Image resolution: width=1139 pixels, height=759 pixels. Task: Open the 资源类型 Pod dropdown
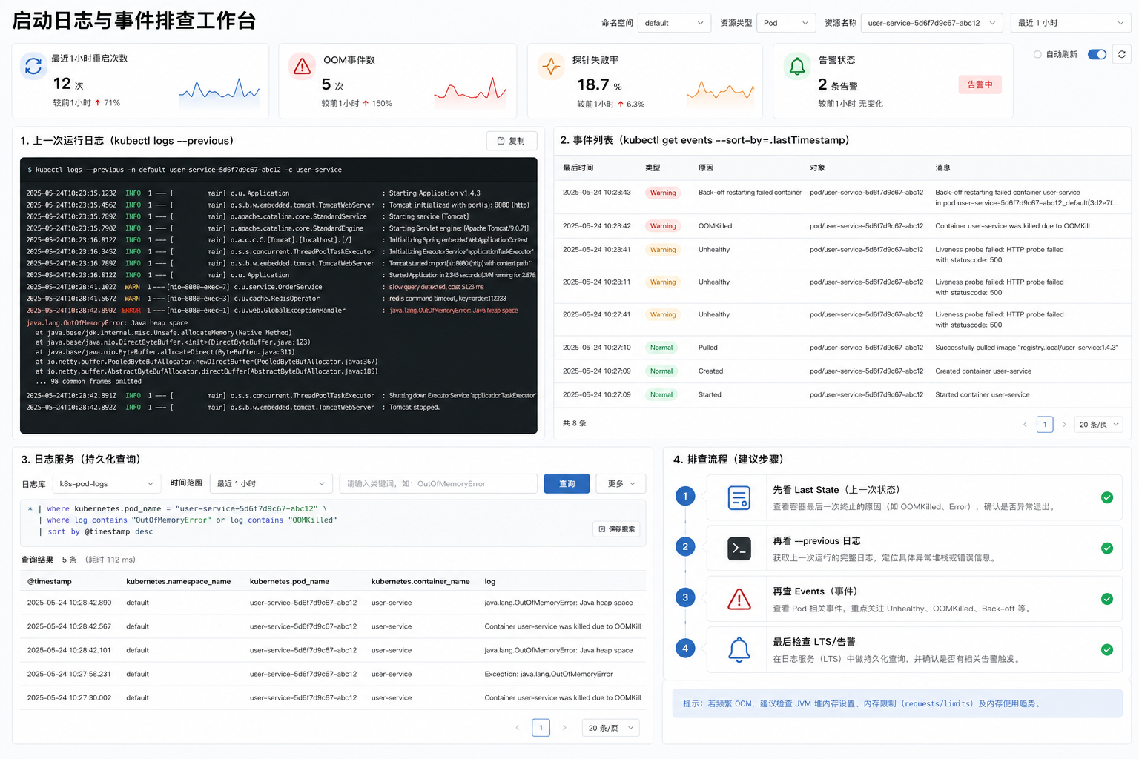[x=786, y=23]
